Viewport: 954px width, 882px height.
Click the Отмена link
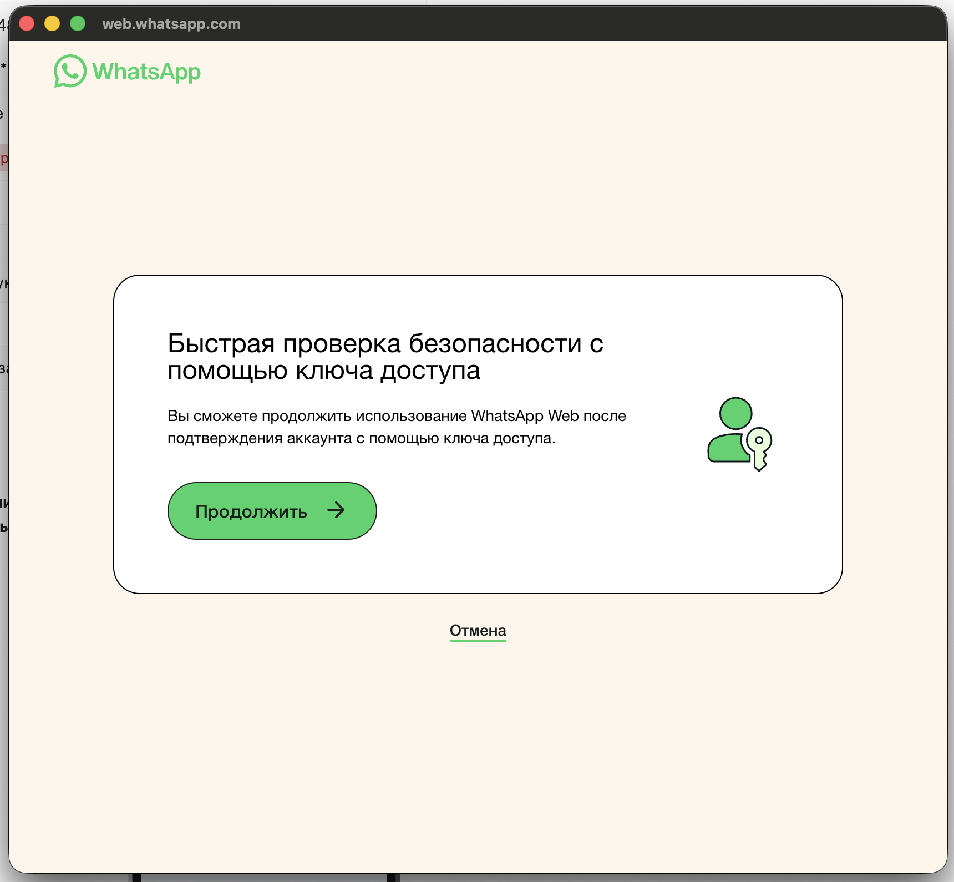[x=478, y=631]
